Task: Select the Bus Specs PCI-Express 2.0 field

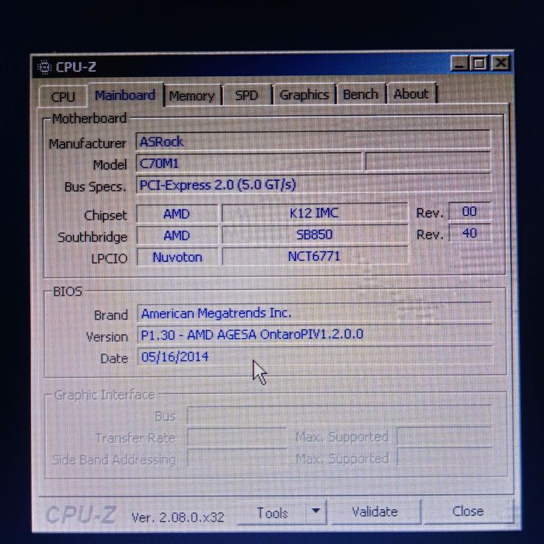Action: coord(313,184)
